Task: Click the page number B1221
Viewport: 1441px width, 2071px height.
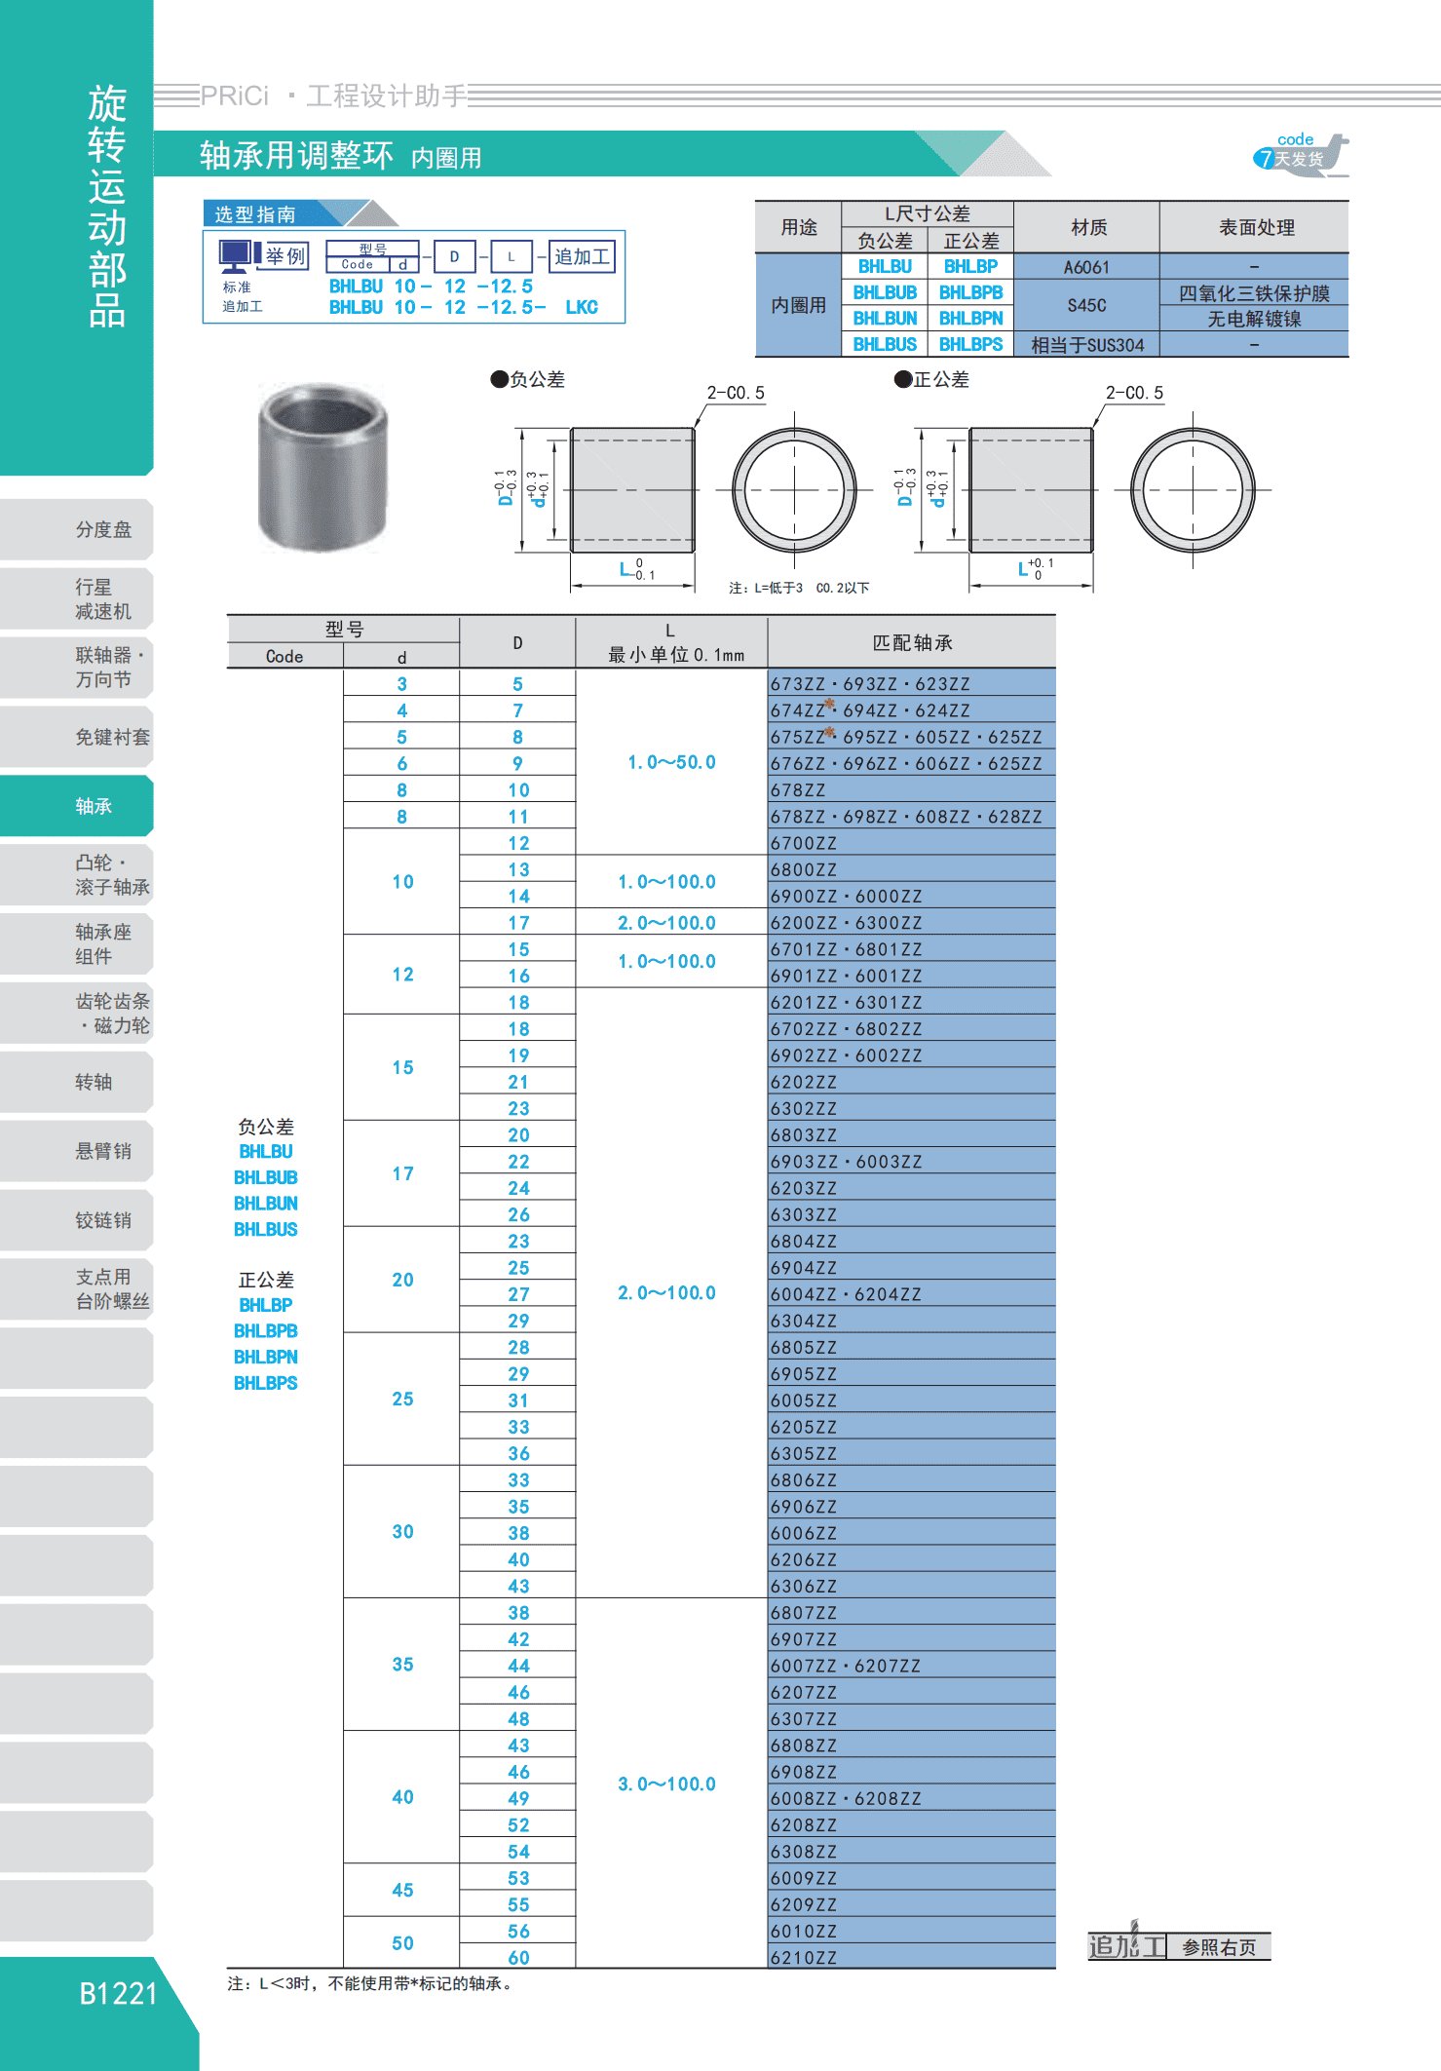Action: 118,1994
